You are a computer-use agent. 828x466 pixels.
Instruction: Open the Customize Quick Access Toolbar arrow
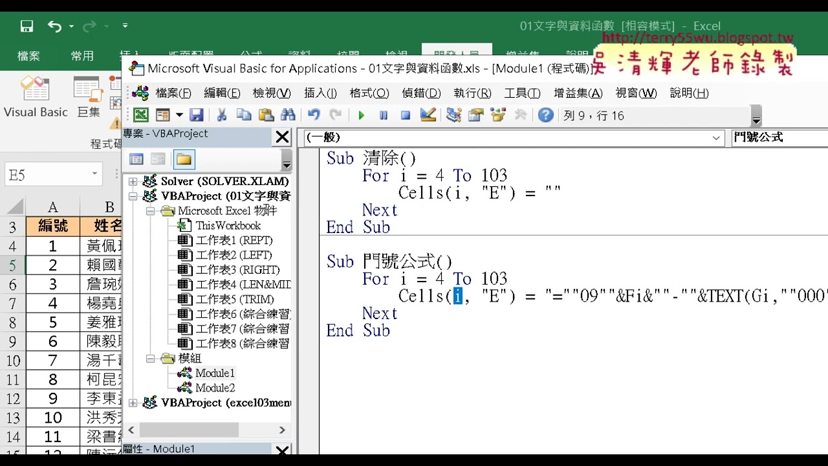click(125, 27)
